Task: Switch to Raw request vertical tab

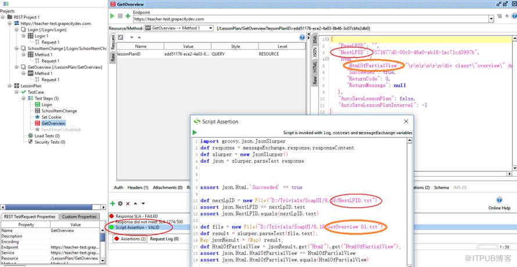Action: pos(113,58)
